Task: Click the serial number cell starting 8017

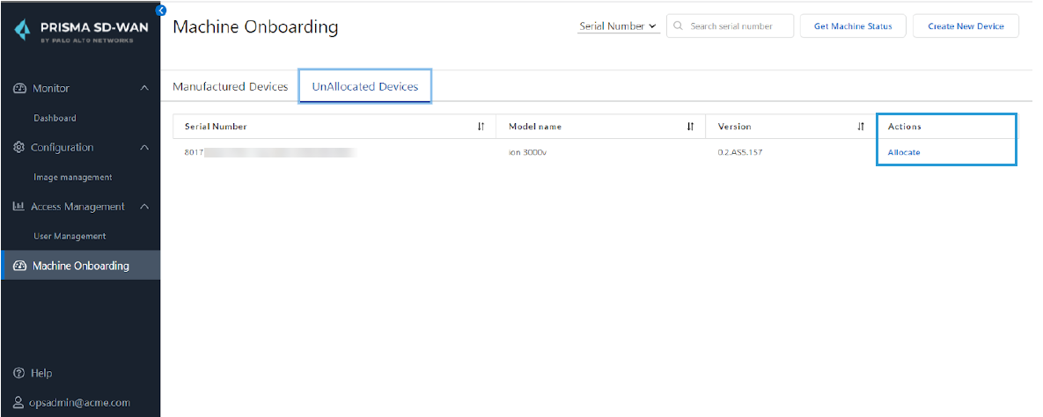Action: click(x=271, y=152)
